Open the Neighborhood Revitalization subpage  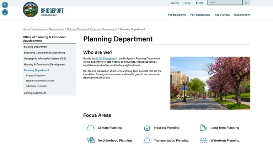point(40,81)
